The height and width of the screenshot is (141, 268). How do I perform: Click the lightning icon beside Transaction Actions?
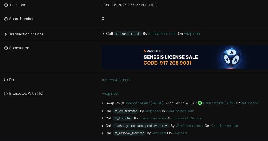tap(6, 34)
